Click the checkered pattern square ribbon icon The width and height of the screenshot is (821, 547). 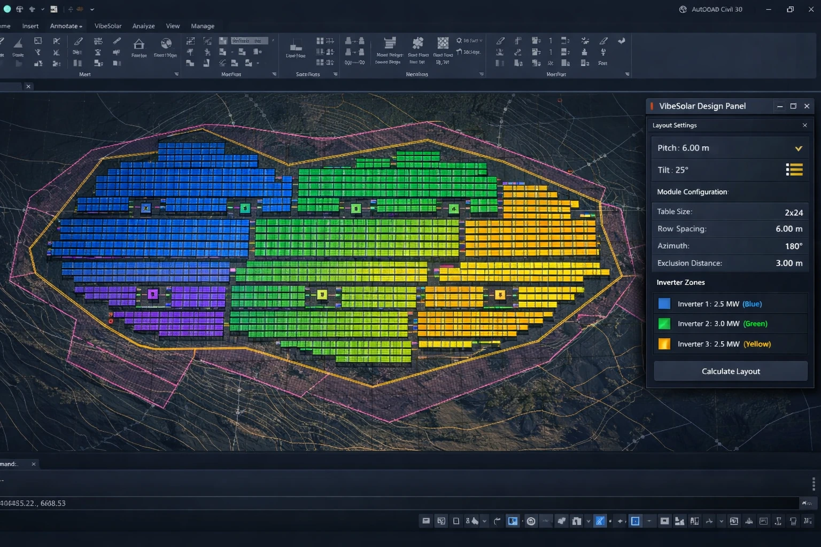[x=443, y=43]
